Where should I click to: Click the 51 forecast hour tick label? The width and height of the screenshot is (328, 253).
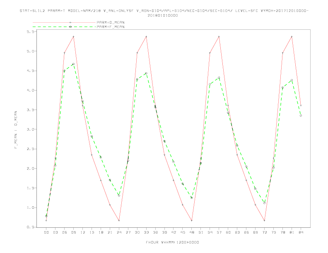201,232
